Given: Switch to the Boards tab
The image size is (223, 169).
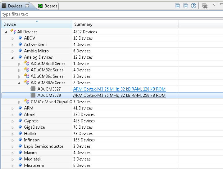Looking at the screenshot, I should pos(48,6).
